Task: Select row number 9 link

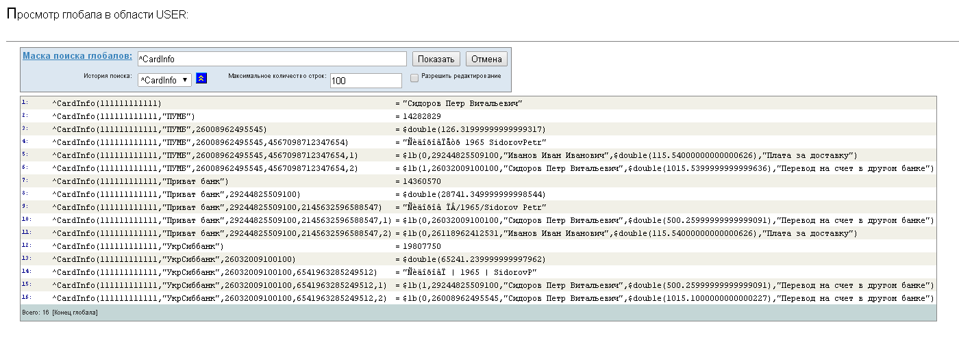Action: point(25,206)
